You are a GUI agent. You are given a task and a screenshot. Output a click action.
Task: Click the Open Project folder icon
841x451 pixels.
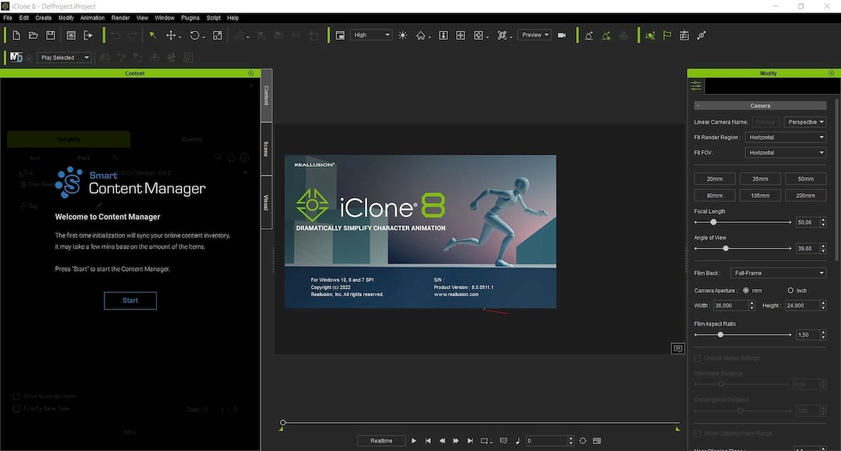tap(33, 35)
